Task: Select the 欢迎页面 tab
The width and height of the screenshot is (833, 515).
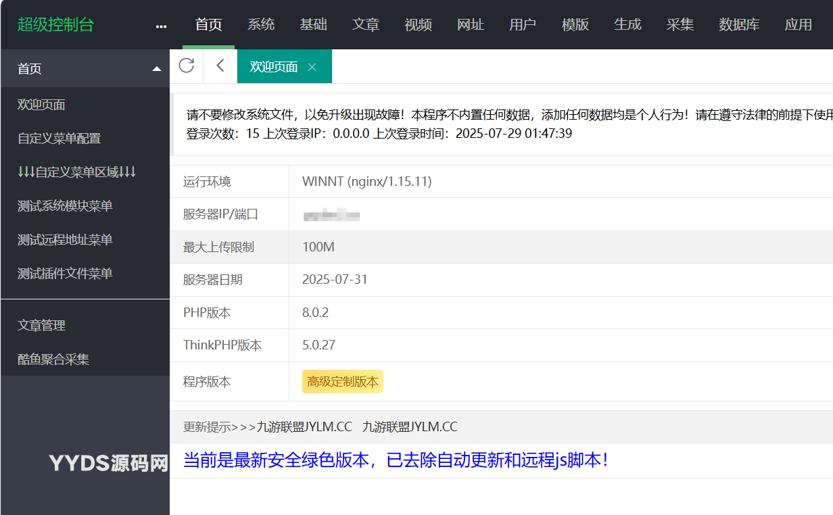Action: point(274,67)
